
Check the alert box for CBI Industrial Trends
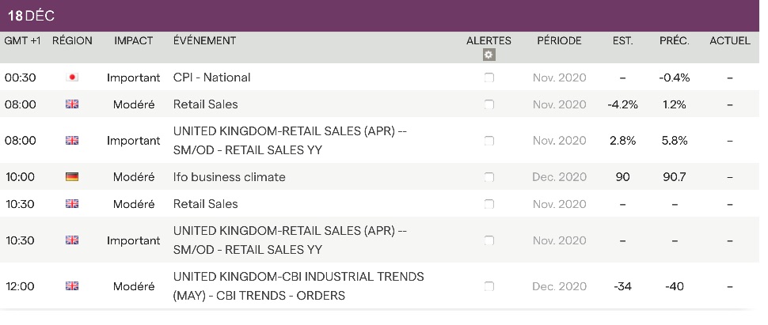pos(489,286)
